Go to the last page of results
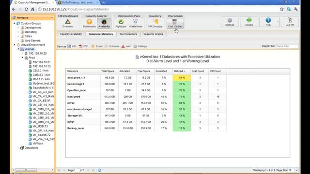This screenshot has width=310, height=174. pos(93,170)
